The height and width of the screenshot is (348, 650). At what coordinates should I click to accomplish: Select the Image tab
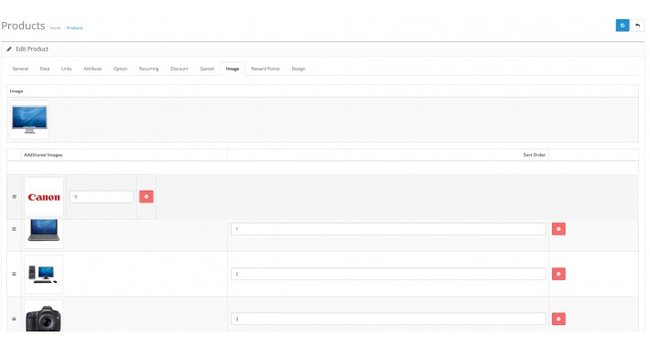pos(233,69)
